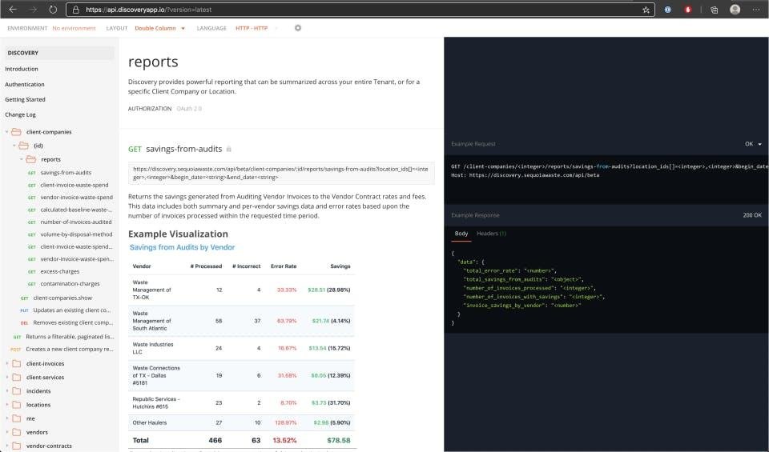Collapse the {id} folder arrow
The width and height of the screenshot is (769, 452).
[x=14, y=146]
